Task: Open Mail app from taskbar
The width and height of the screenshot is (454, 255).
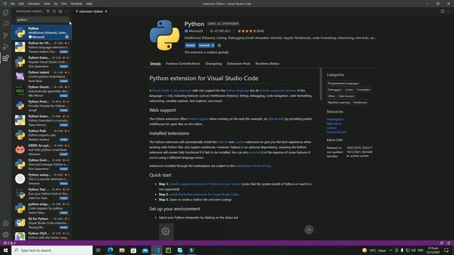Action: 145,250
